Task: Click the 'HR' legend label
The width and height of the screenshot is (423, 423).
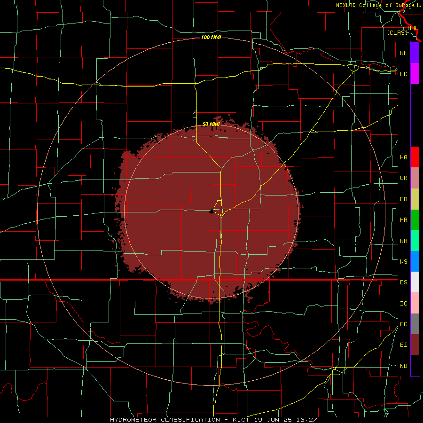Action: pyautogui.click(x=403, y=220)
